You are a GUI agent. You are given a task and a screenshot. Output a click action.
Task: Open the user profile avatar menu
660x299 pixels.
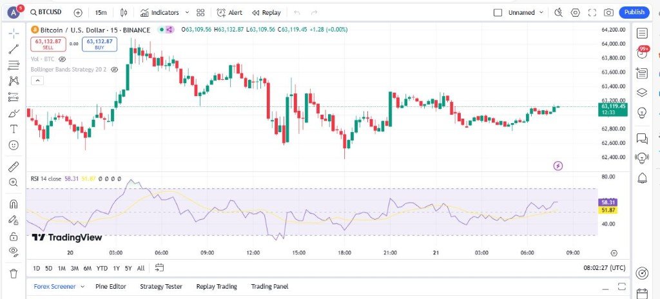click(x=14, y=13)
